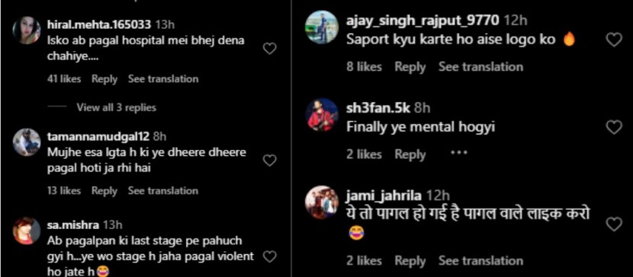Open hiral.mehta.165033's profile picture
633x277 pixels.
[27, 30]
